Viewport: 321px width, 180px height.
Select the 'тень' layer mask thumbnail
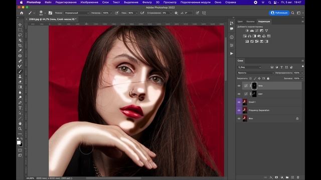(254, 85)
